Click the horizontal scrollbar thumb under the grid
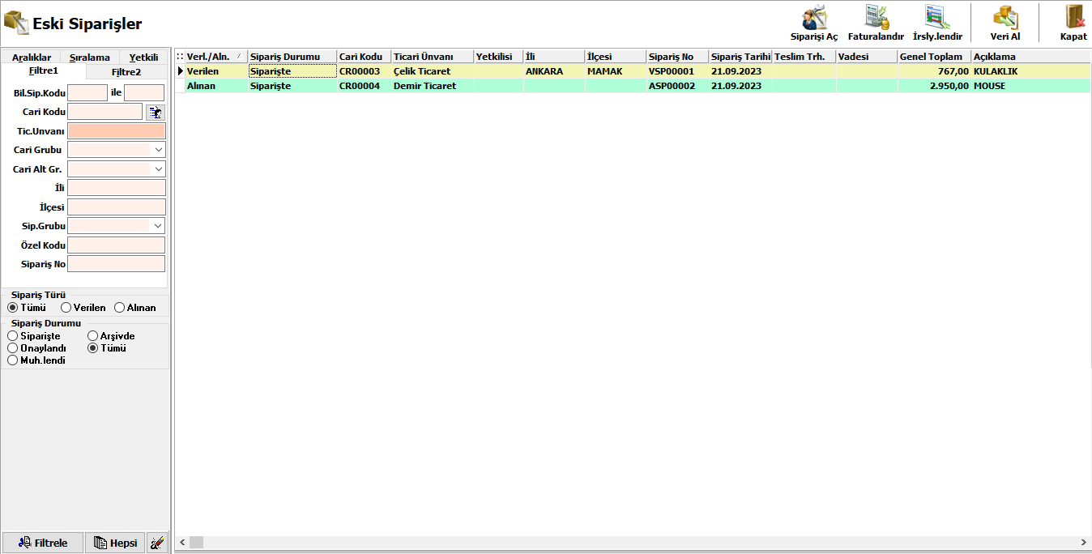 point(197,542)
